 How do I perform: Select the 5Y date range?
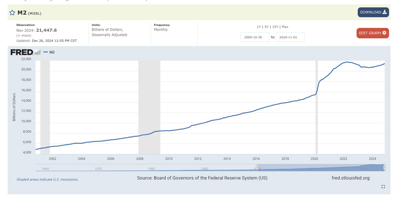[267, 27]
